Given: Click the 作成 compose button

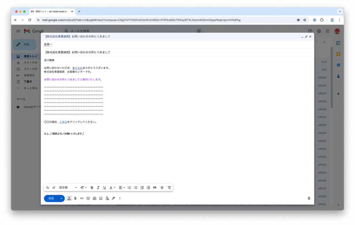Looking at the screenshot, I should click(x=25, y=45).
